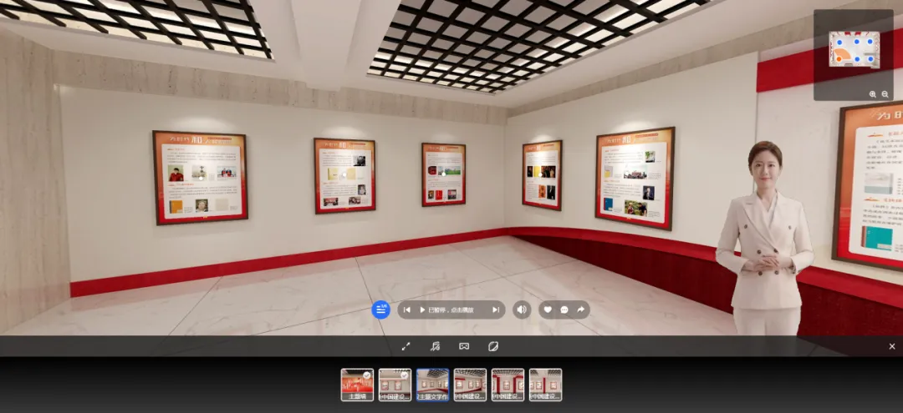View the exhibit panel beside the guide
Screen dimensions: 903x413
pyautogui.click(x=635, y=179)
